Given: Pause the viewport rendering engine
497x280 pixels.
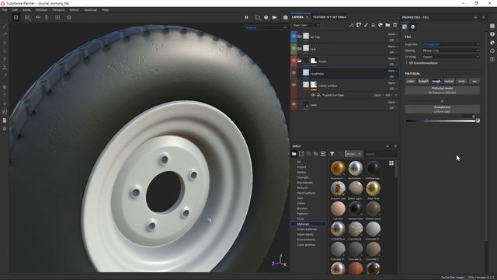Looking at the screenshot, I should (x=246, y=17).
